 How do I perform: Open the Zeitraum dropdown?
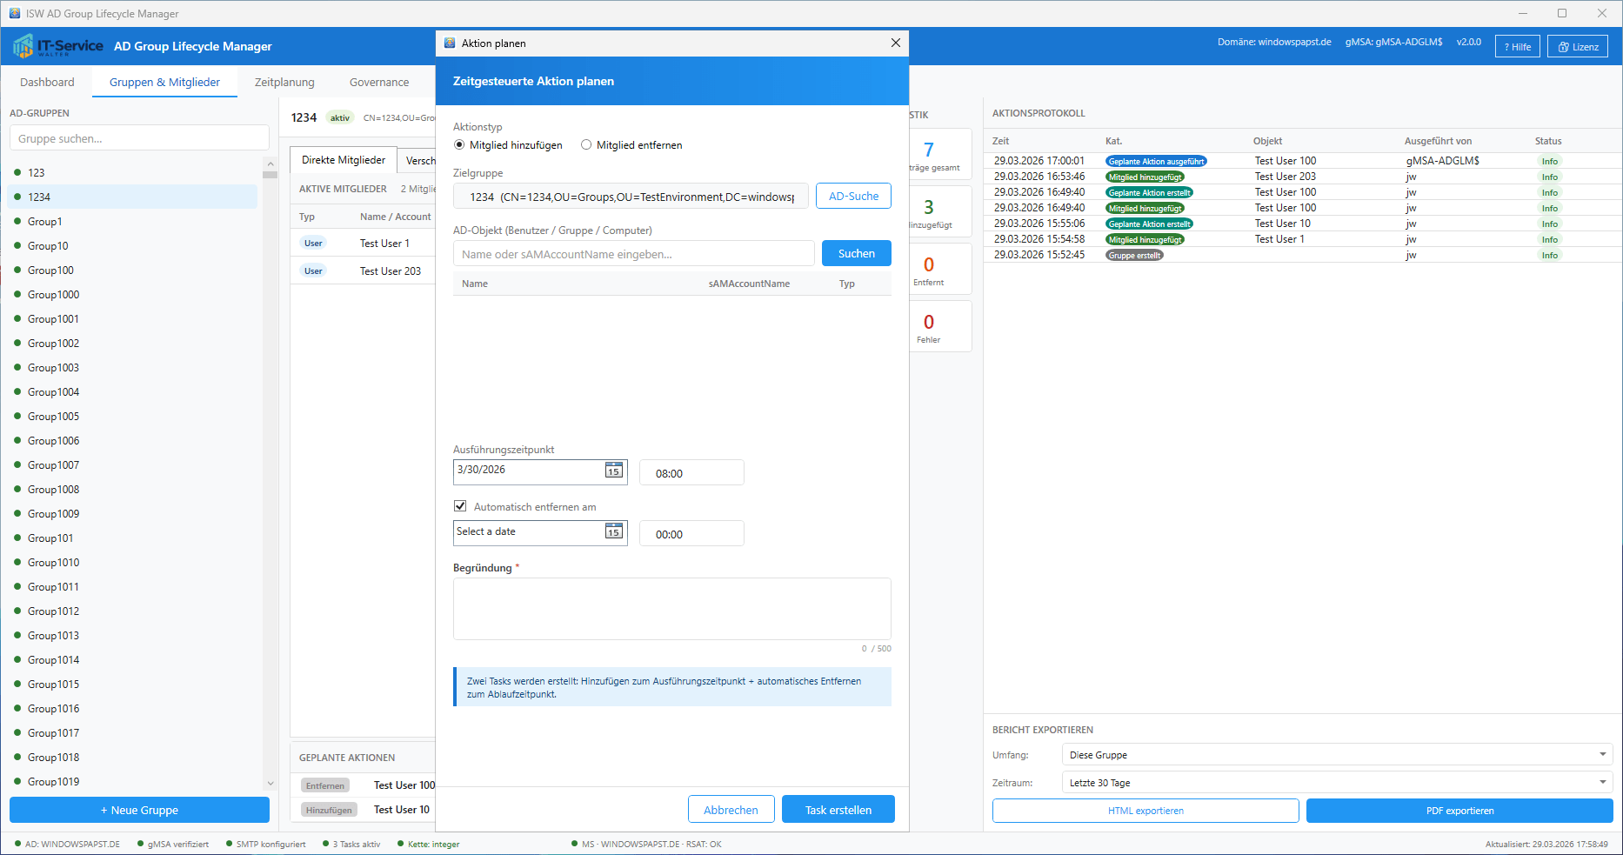1337,783
